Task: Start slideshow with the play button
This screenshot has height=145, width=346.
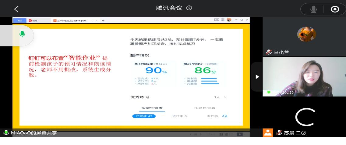Action: [240, 134]
